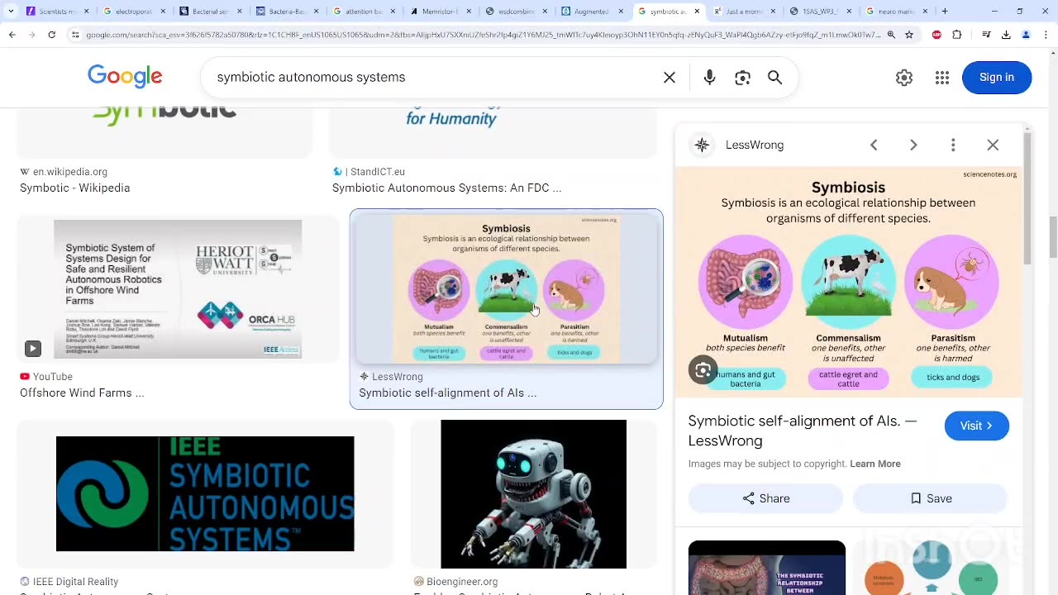The image size is (1058, 595).
Task: Open Google quick settings gear
Action: click(x=904, y=77)
